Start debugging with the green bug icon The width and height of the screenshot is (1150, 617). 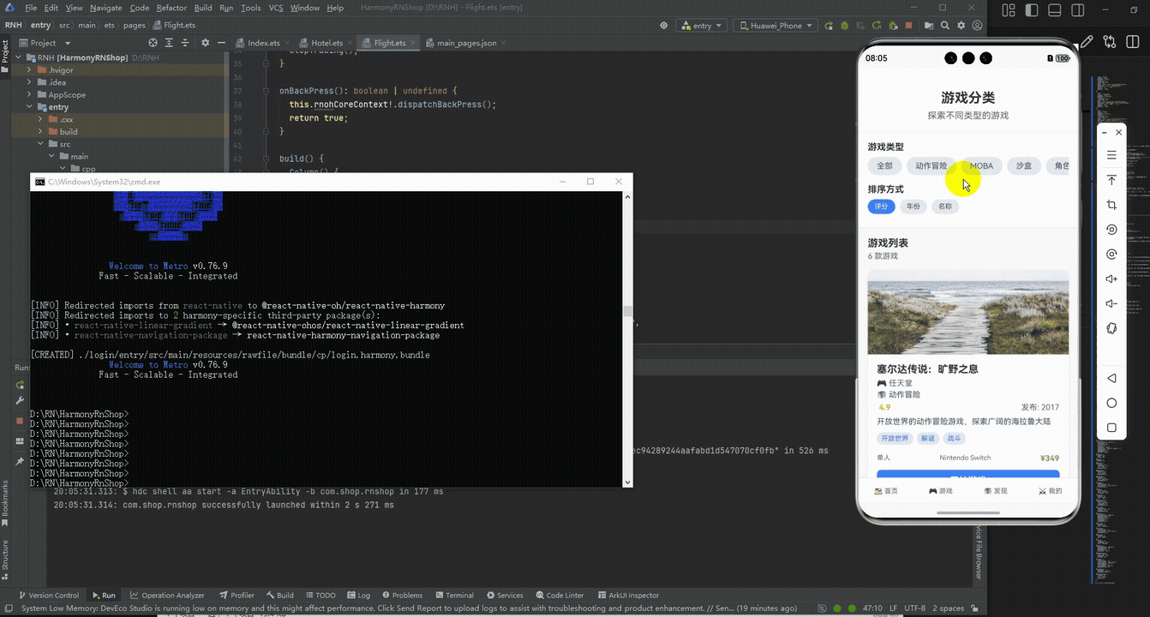tap(846, 26)
